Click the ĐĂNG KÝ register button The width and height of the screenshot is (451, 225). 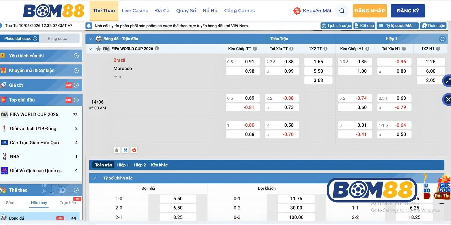[408, 11]
